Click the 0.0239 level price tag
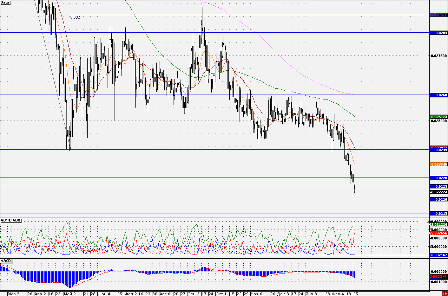Viewport: 448px width, 296px height. (x=439, y=150)
